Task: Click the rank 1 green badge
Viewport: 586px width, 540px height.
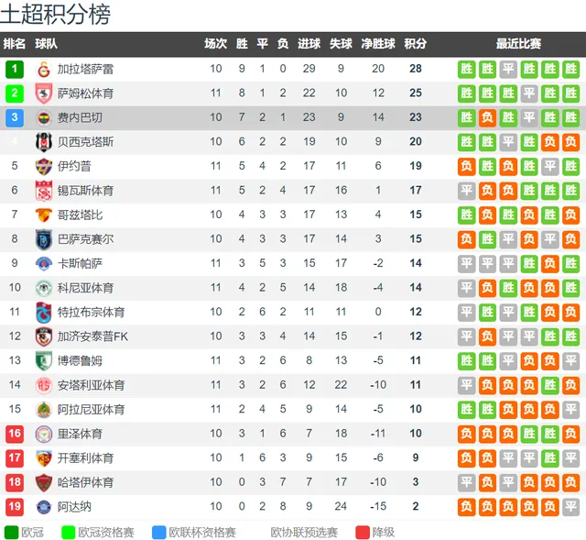Action: (x=15, y=70)
